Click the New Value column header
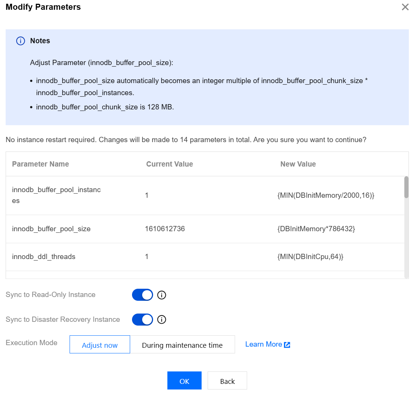This screenshot has height=394, width=419. pyautogui.click(x=298, y=164)
